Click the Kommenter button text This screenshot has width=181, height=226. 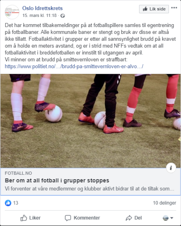(87, 218)
